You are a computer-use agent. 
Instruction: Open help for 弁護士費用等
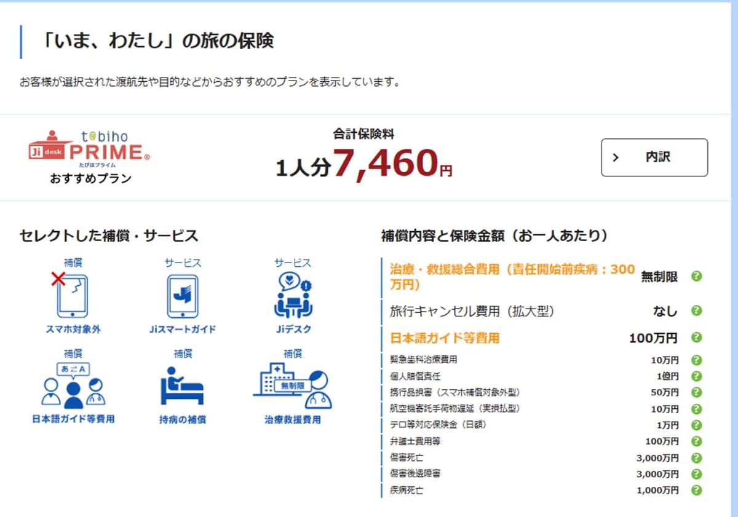696,441
